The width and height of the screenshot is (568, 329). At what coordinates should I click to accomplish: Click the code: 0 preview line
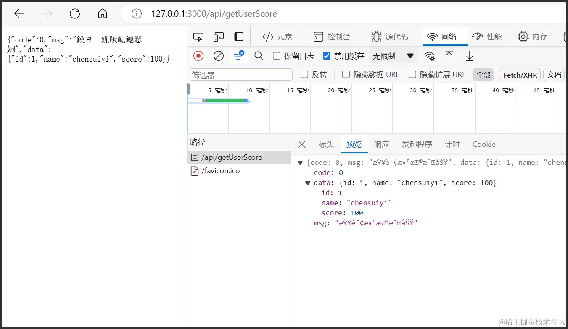pos(329,173)
